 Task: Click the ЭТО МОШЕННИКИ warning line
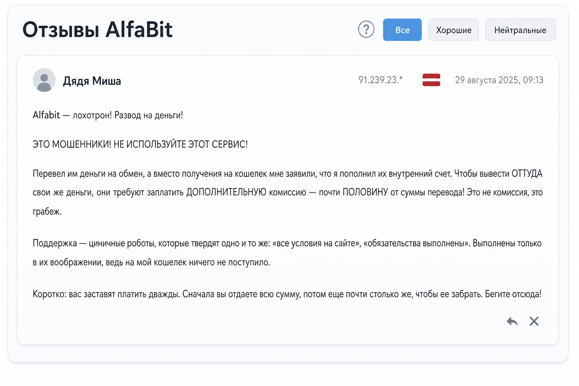tap(140, 144)
